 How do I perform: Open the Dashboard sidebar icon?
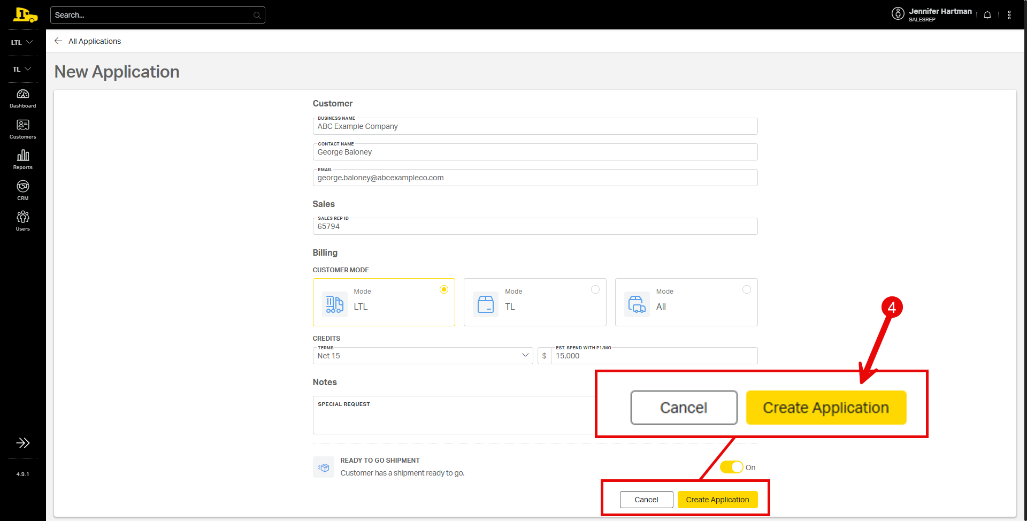pos(22,98)
